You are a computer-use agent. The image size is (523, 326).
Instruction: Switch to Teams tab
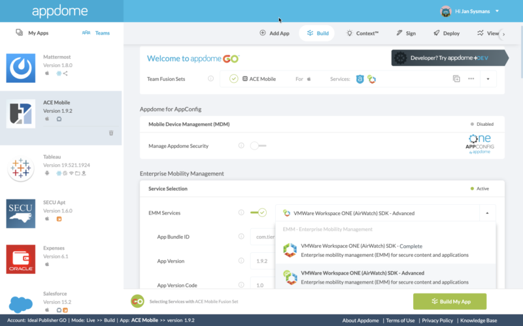click(x=96, y=33)
